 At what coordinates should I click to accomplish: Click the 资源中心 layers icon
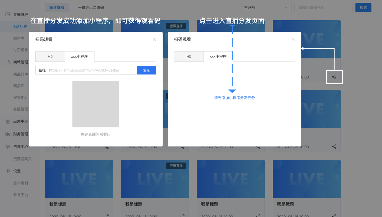(8, 146)
